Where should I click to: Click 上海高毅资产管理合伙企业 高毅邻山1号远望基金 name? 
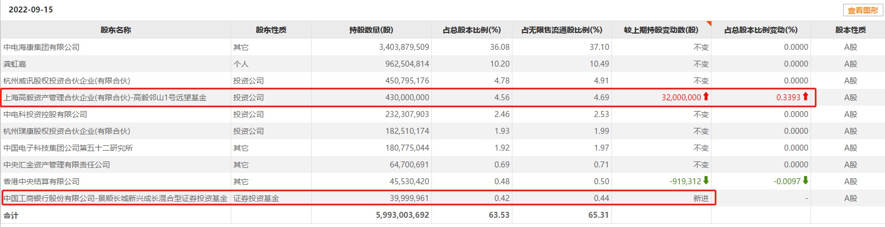(x=105, y=98)
